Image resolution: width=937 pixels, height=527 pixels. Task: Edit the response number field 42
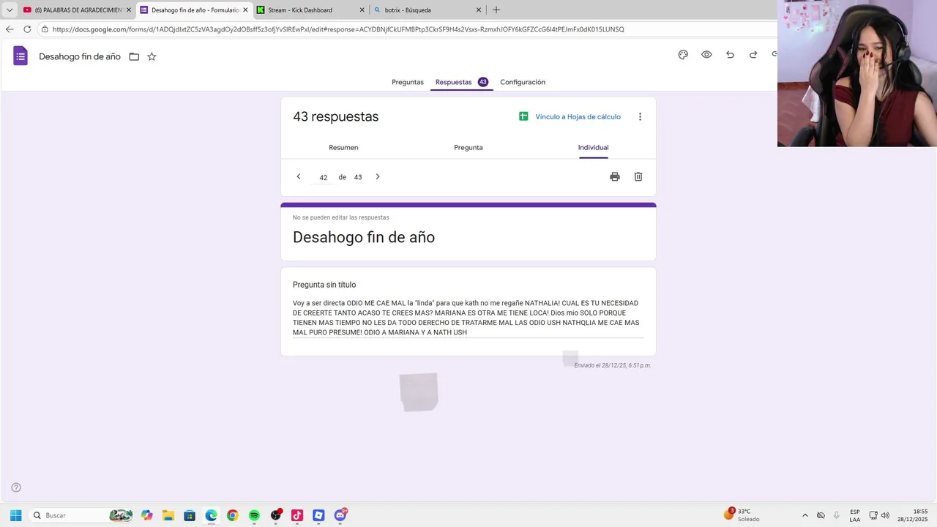pyautogui.click(x=323, y=177)
